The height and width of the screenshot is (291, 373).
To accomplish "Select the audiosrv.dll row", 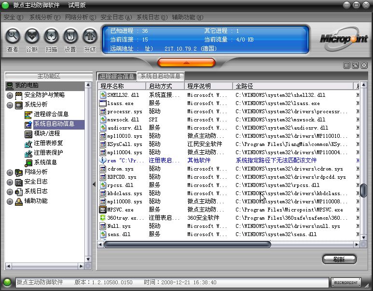I will (x=229, y=128).
